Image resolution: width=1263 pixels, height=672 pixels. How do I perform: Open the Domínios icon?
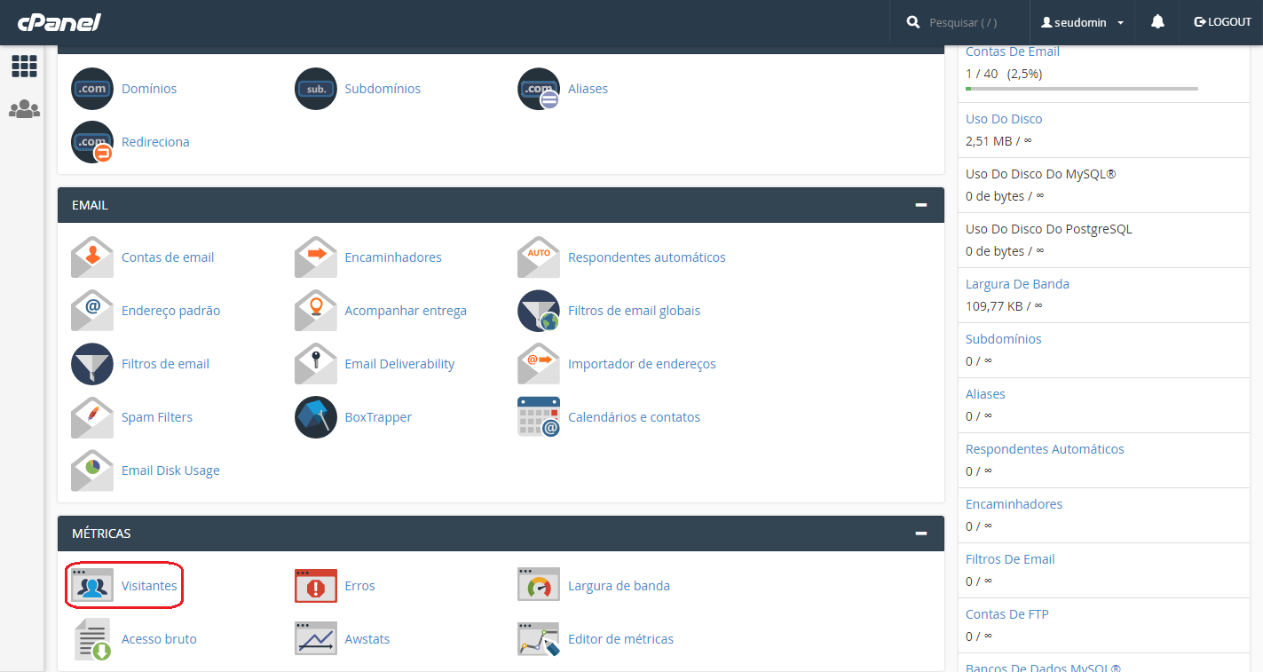click(x=92, y=89)
